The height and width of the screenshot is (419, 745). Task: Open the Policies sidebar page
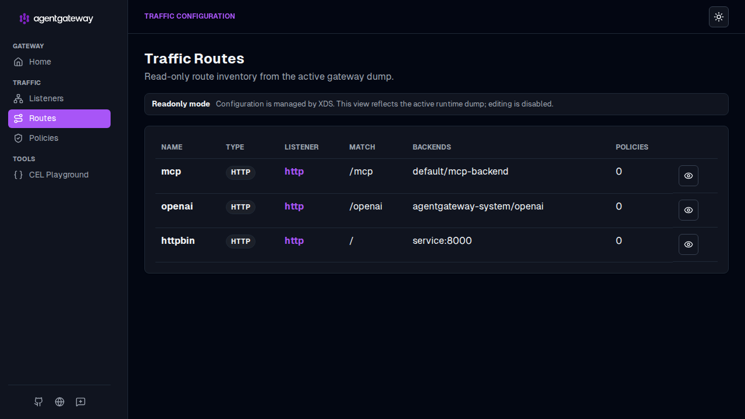59,138
